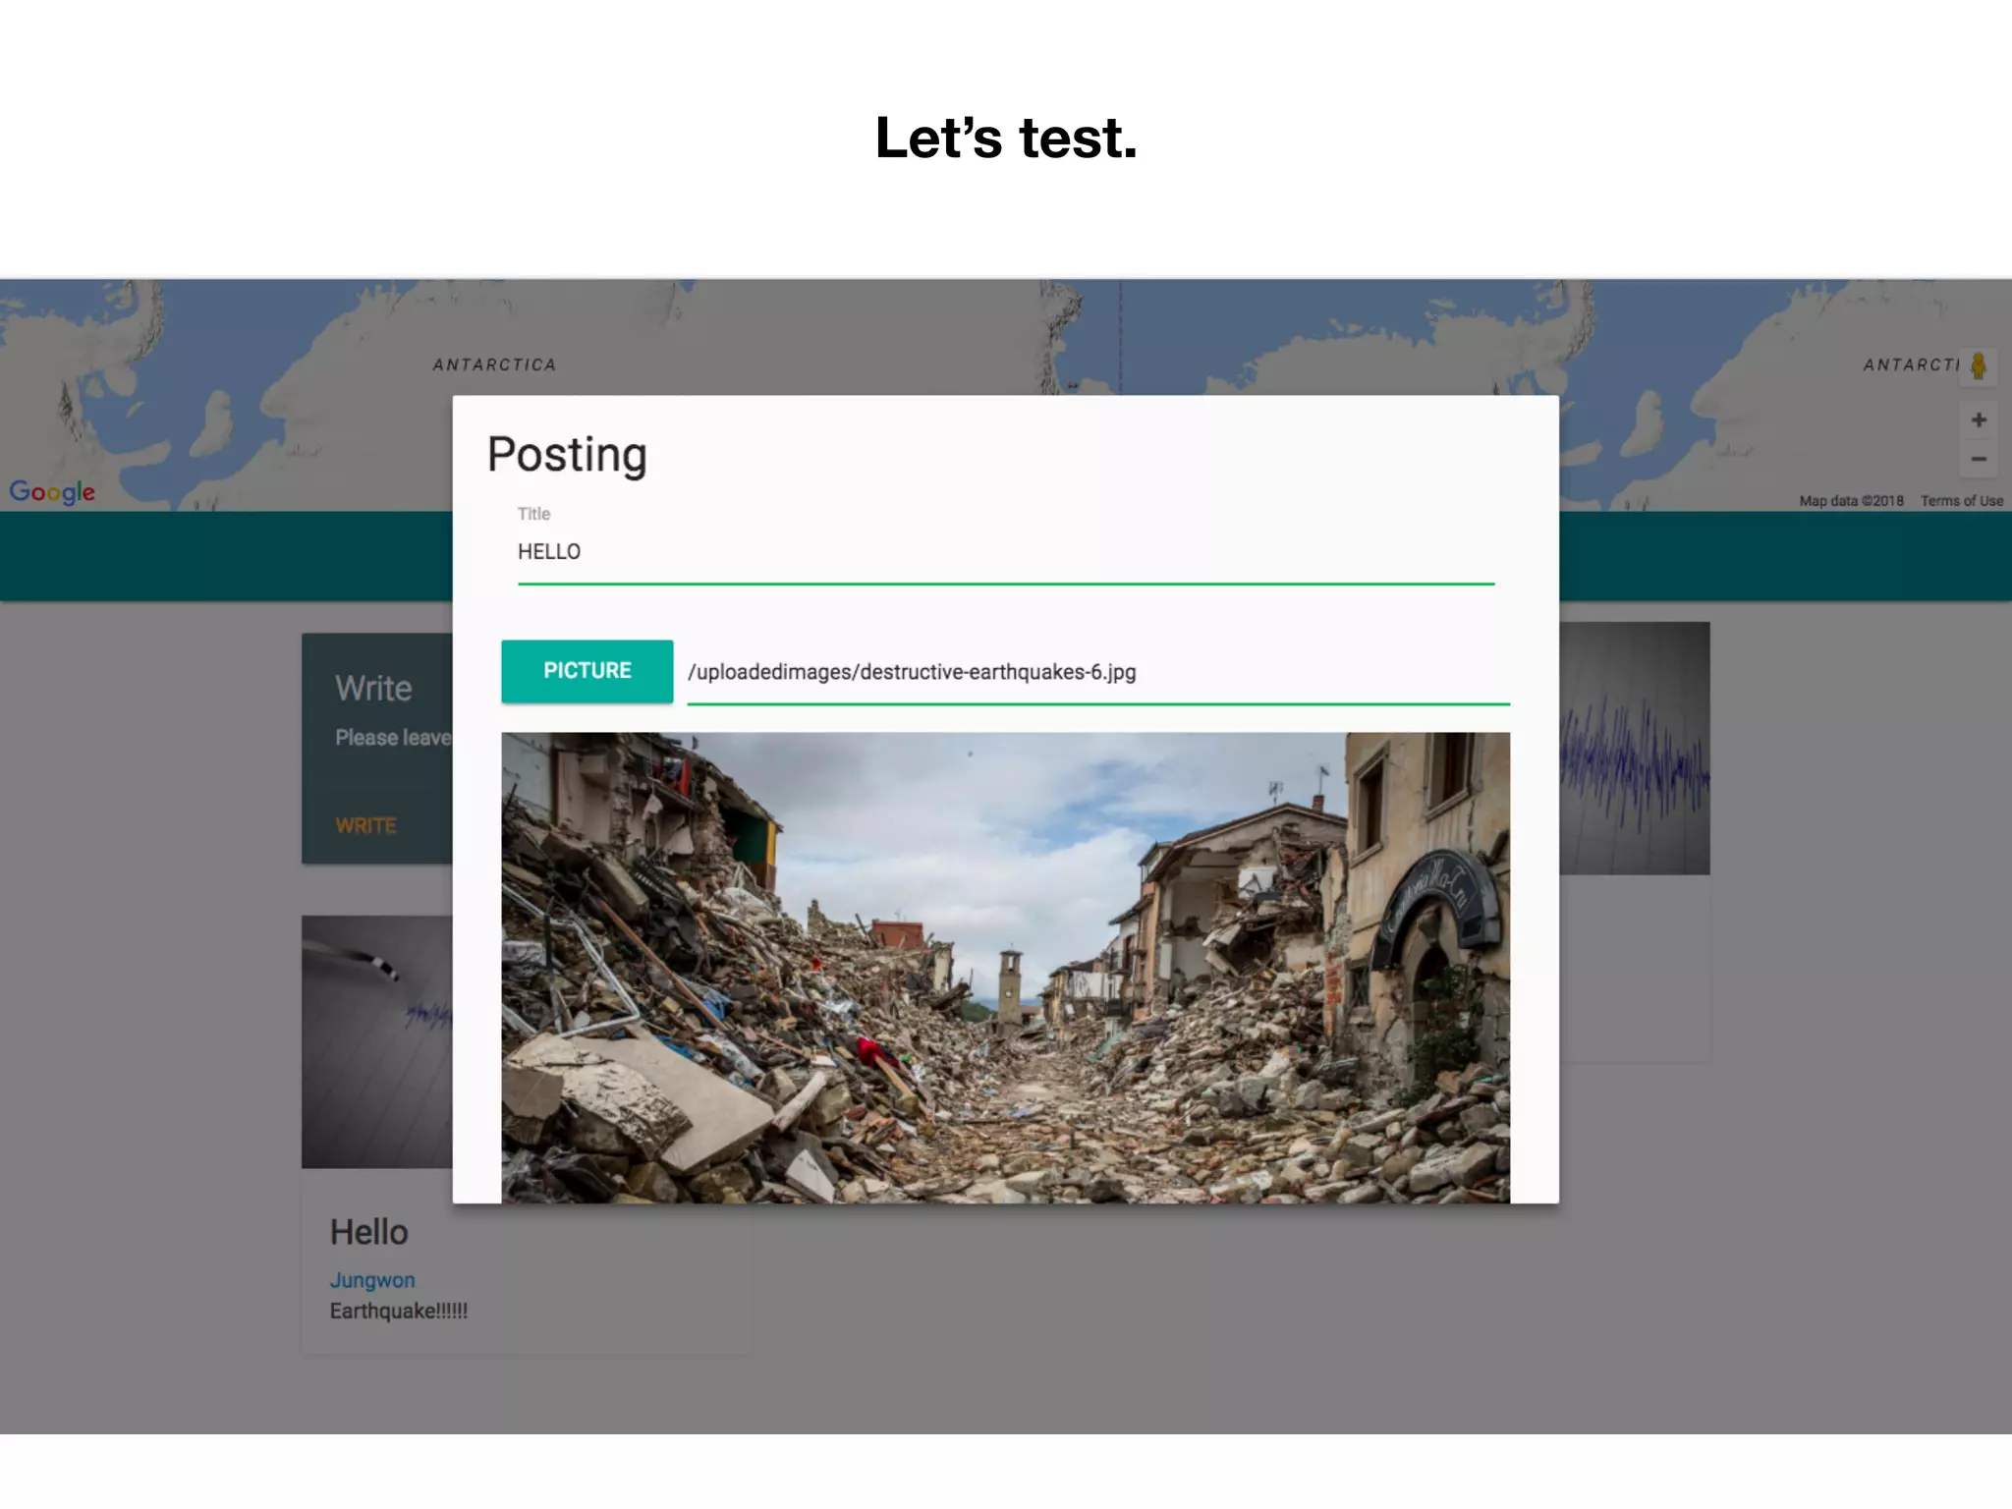Click the Earthquake!!!!!! post text
2012x1509 pixels.
[x=399, y=1311]
